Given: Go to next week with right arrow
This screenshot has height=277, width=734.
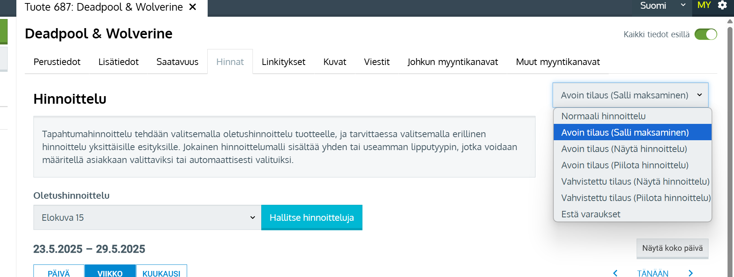Looking at the screenshot, I should [x=691, y=273].
